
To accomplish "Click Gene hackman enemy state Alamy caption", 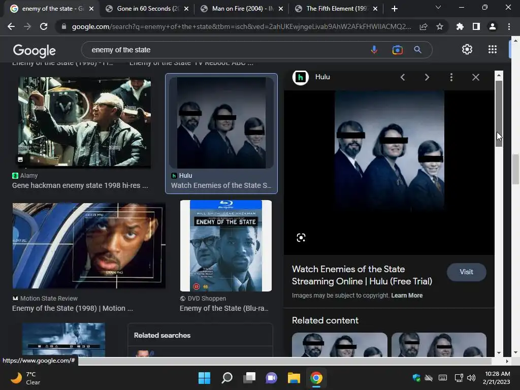I will coord(80,185).
